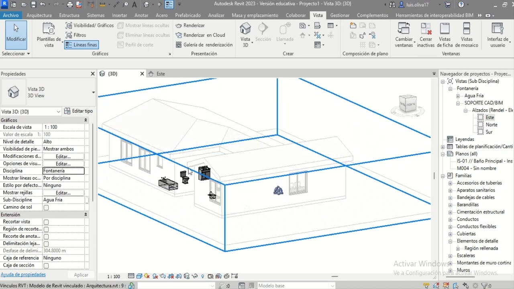
Task: Arrange windows with Vistas de ficha
Action: pyautogui.click(x=445, y=35)
